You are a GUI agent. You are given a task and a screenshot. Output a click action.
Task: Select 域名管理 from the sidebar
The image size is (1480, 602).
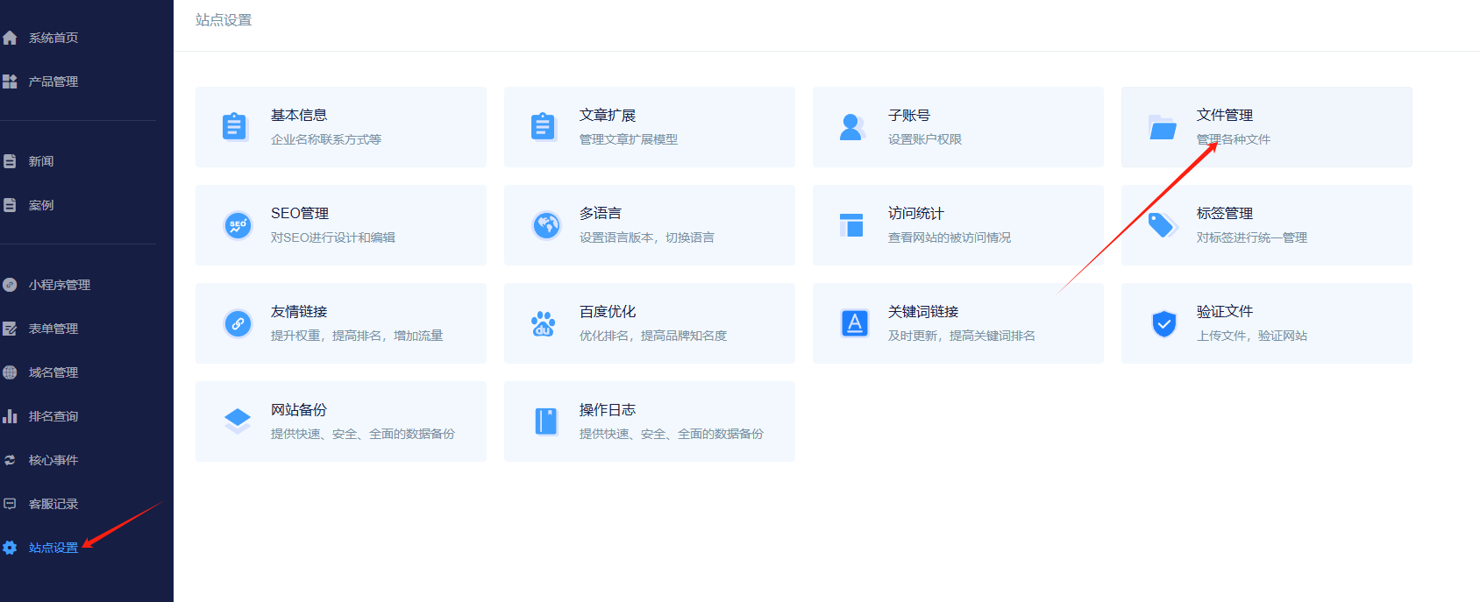(x=53, y=372)
